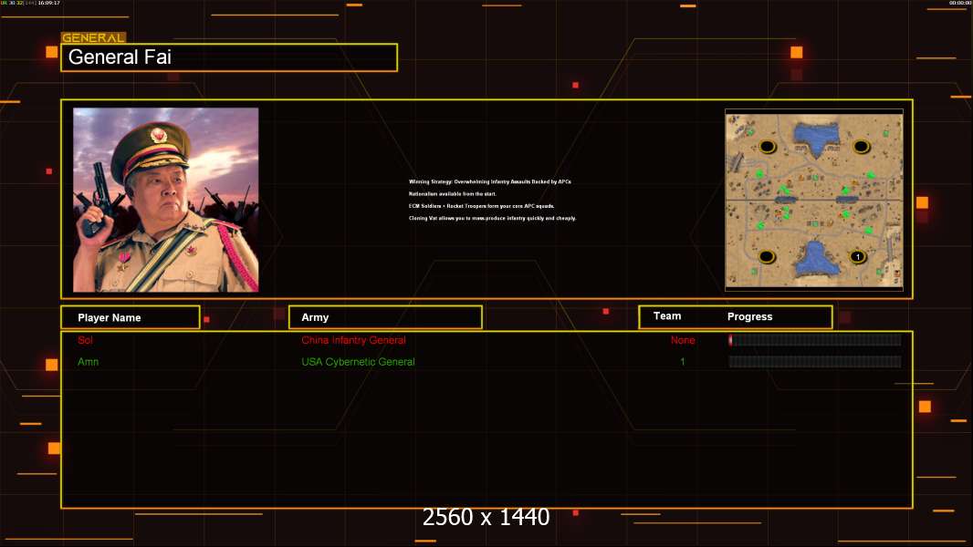Select player Sol in the list
The image size is (973, 547).
coord(85,340)
